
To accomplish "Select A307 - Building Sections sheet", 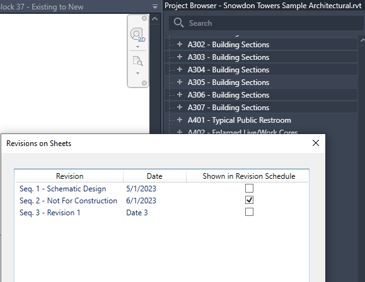I will [x=228, y=108].
